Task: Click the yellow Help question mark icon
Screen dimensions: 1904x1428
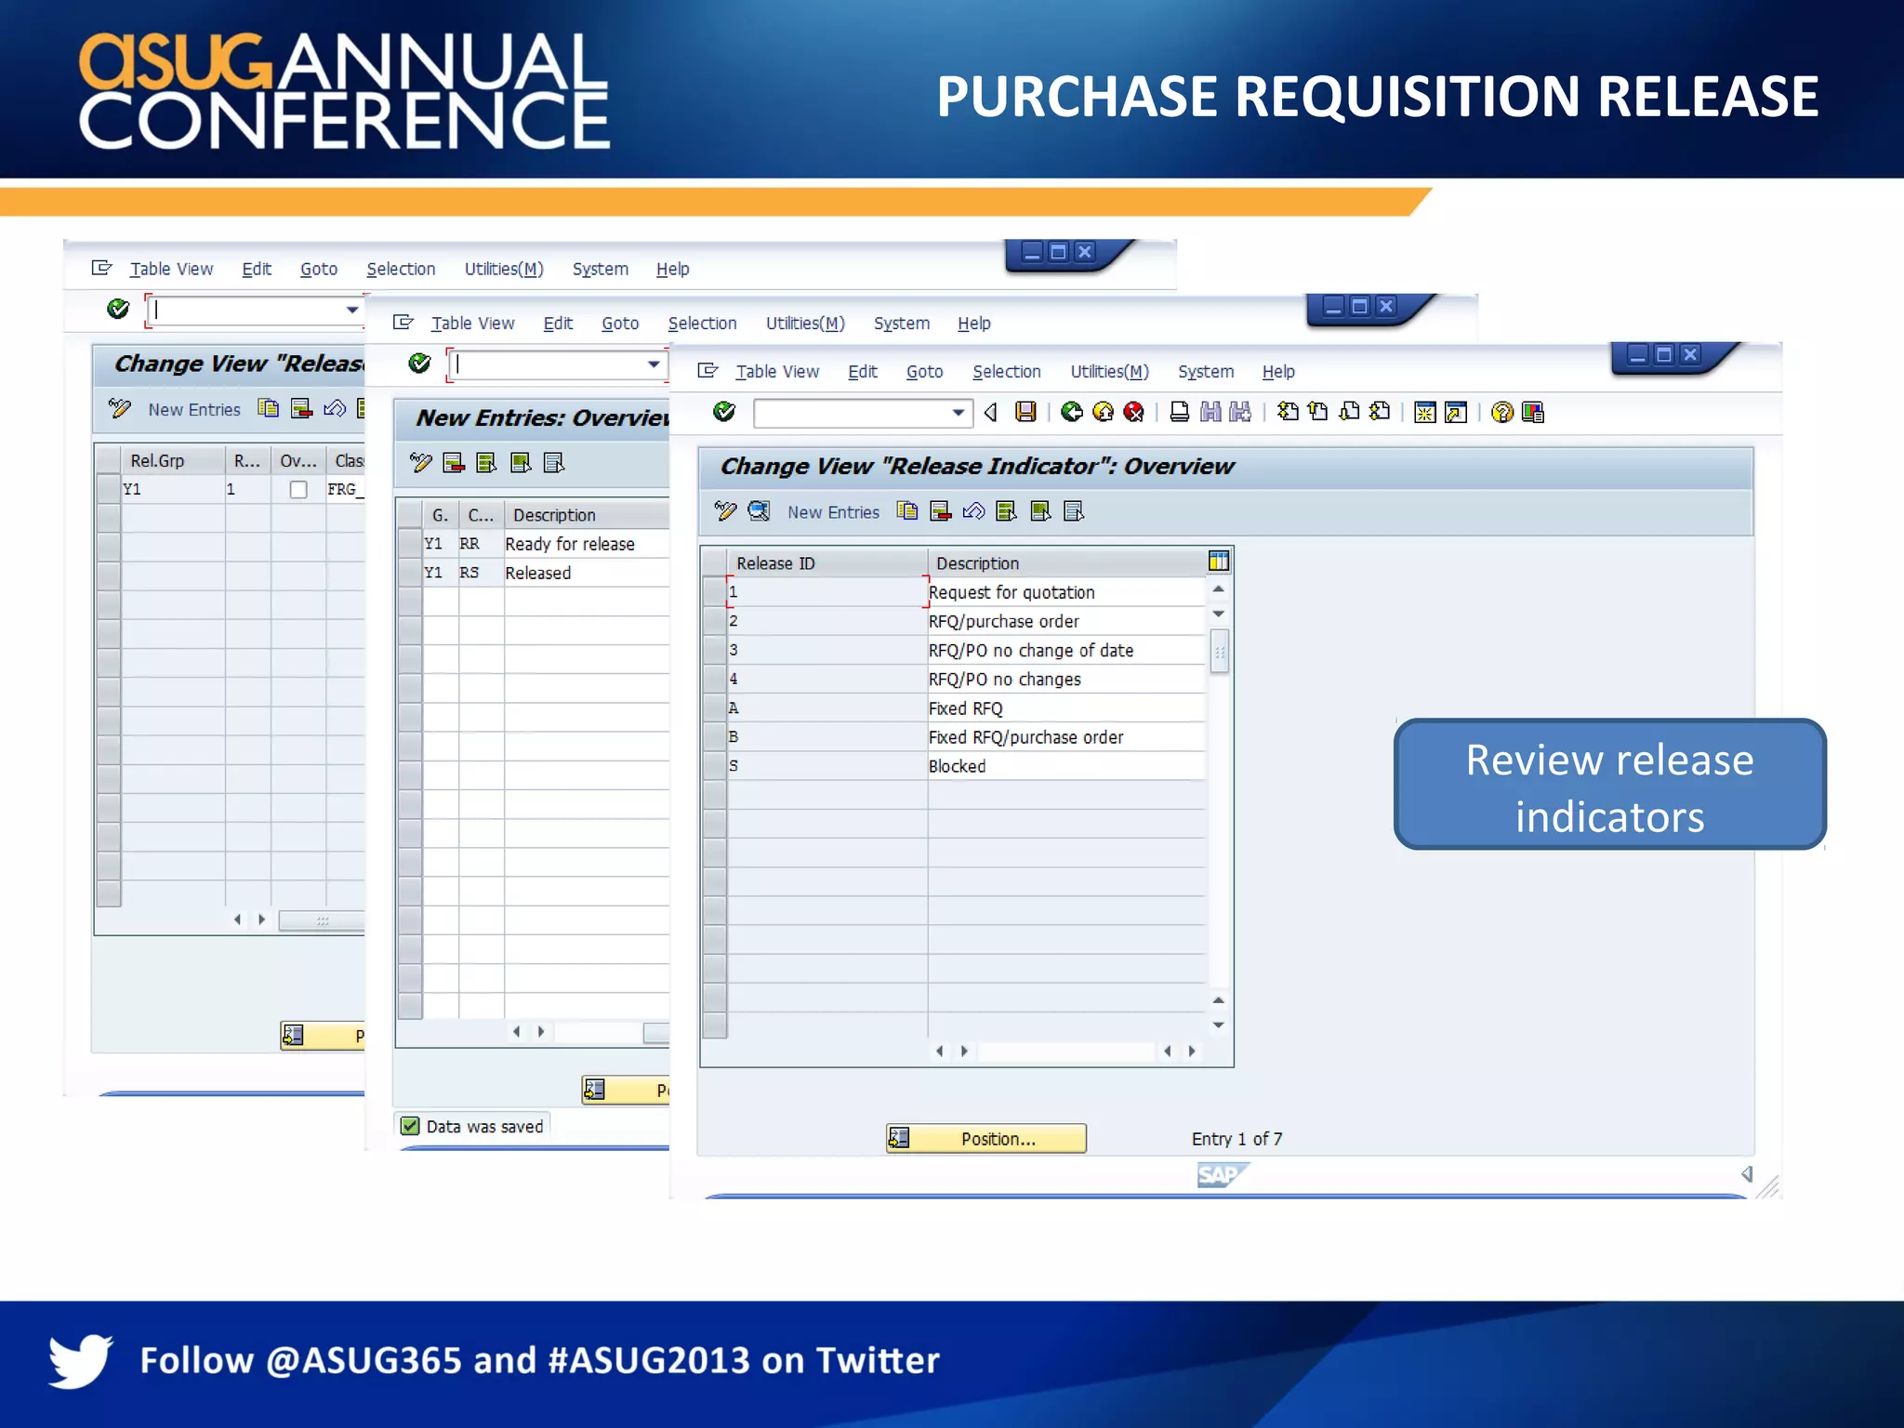Action: pos(1502,412)
